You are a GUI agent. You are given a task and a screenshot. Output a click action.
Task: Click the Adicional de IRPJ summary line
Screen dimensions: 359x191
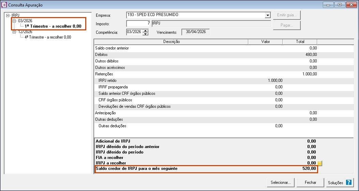[206, 141]
